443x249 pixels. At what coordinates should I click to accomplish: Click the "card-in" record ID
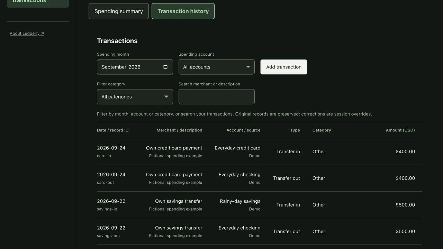coord(104,156)
